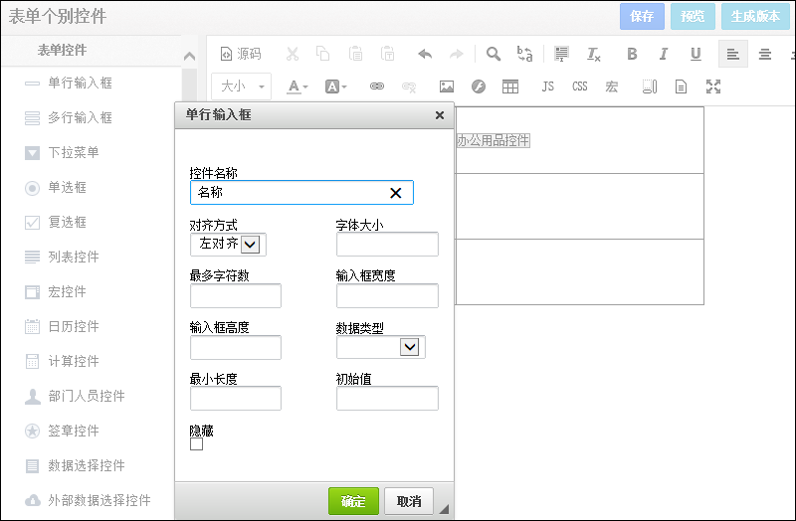Insert an image
This screenshot has width=796, height=521.
pyautogui.click(x=447, y=87)
